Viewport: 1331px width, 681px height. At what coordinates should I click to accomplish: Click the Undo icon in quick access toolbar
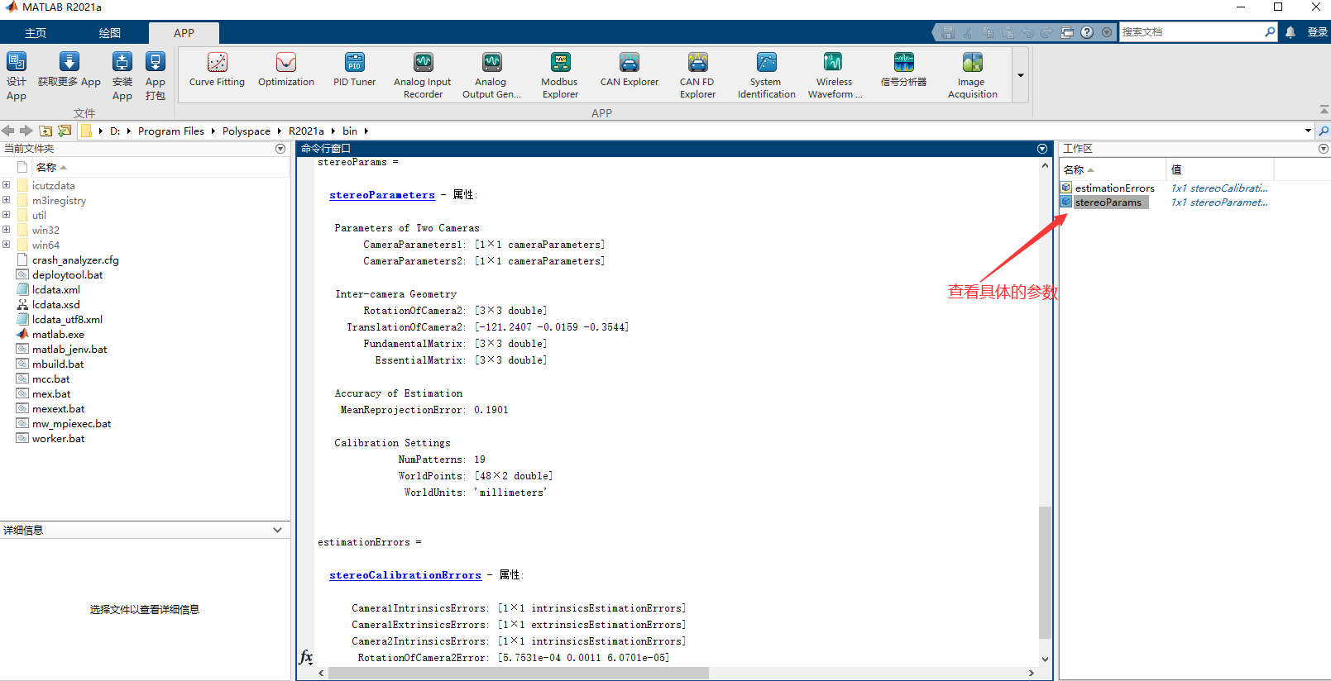(1027, 32)
